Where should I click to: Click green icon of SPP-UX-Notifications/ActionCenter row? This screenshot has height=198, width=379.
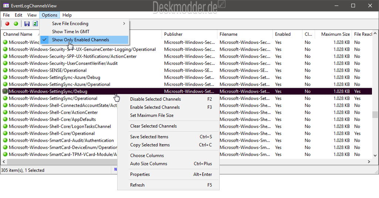[5, 56]
